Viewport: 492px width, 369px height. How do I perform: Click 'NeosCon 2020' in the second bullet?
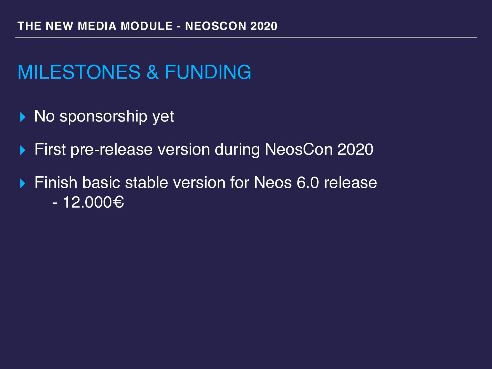pos(319,149)
